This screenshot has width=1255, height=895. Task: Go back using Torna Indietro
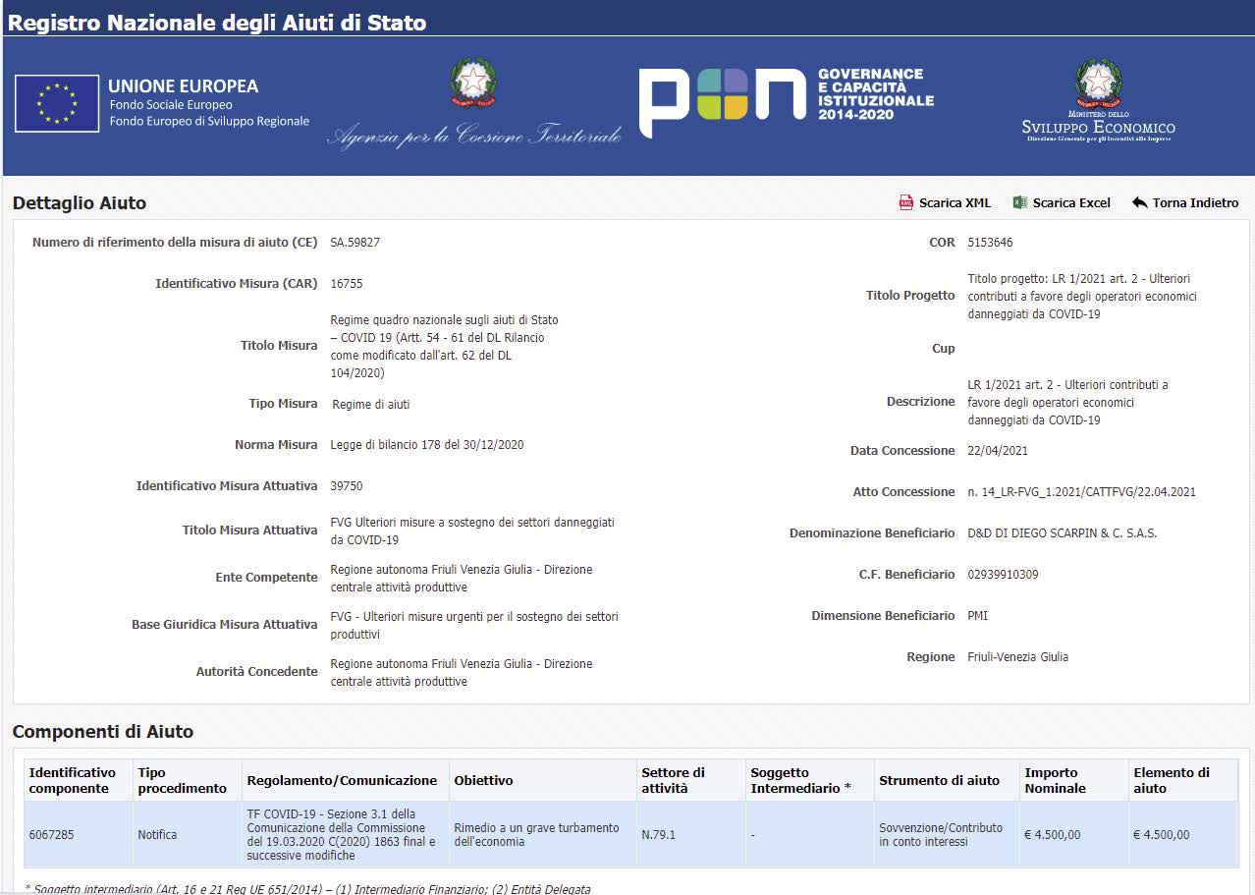(1185, 202)
